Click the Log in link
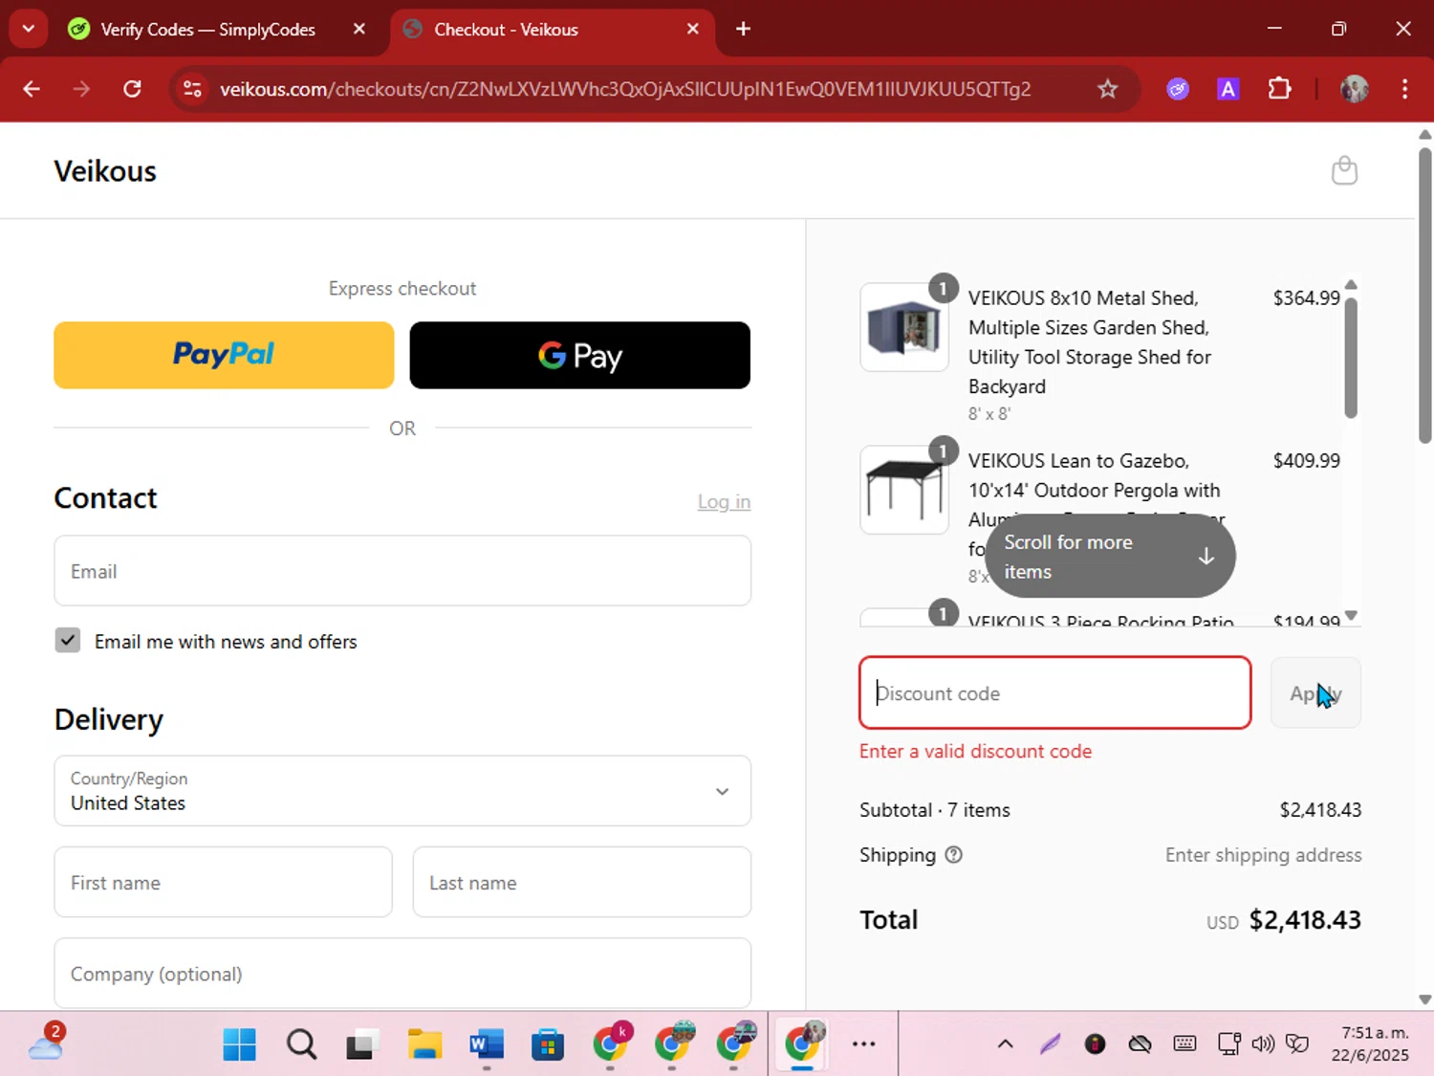Viewport: 1434px width, 1076px height. [724, 502]
